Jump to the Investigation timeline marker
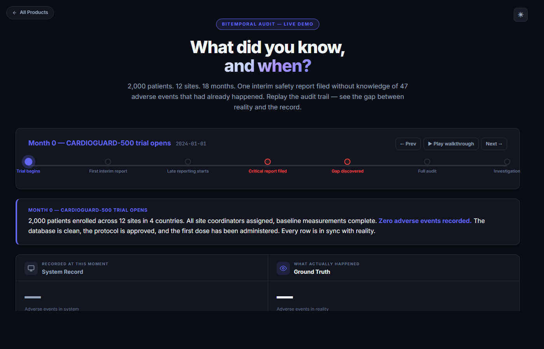544x349 pixels. point(507,162)
